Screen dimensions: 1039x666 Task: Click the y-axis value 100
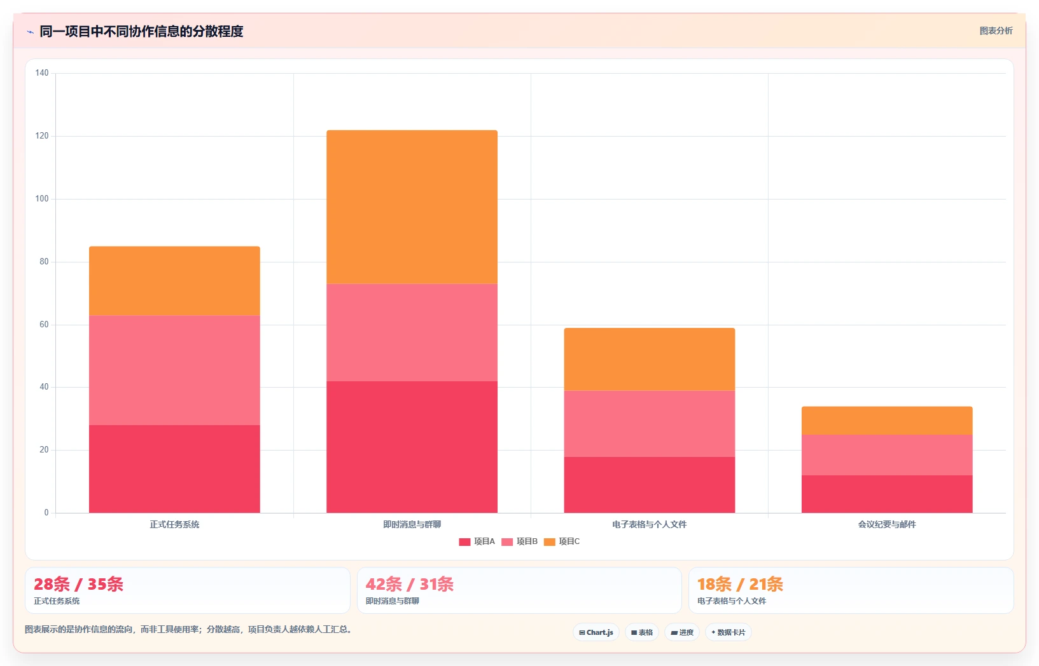(42, 199)
